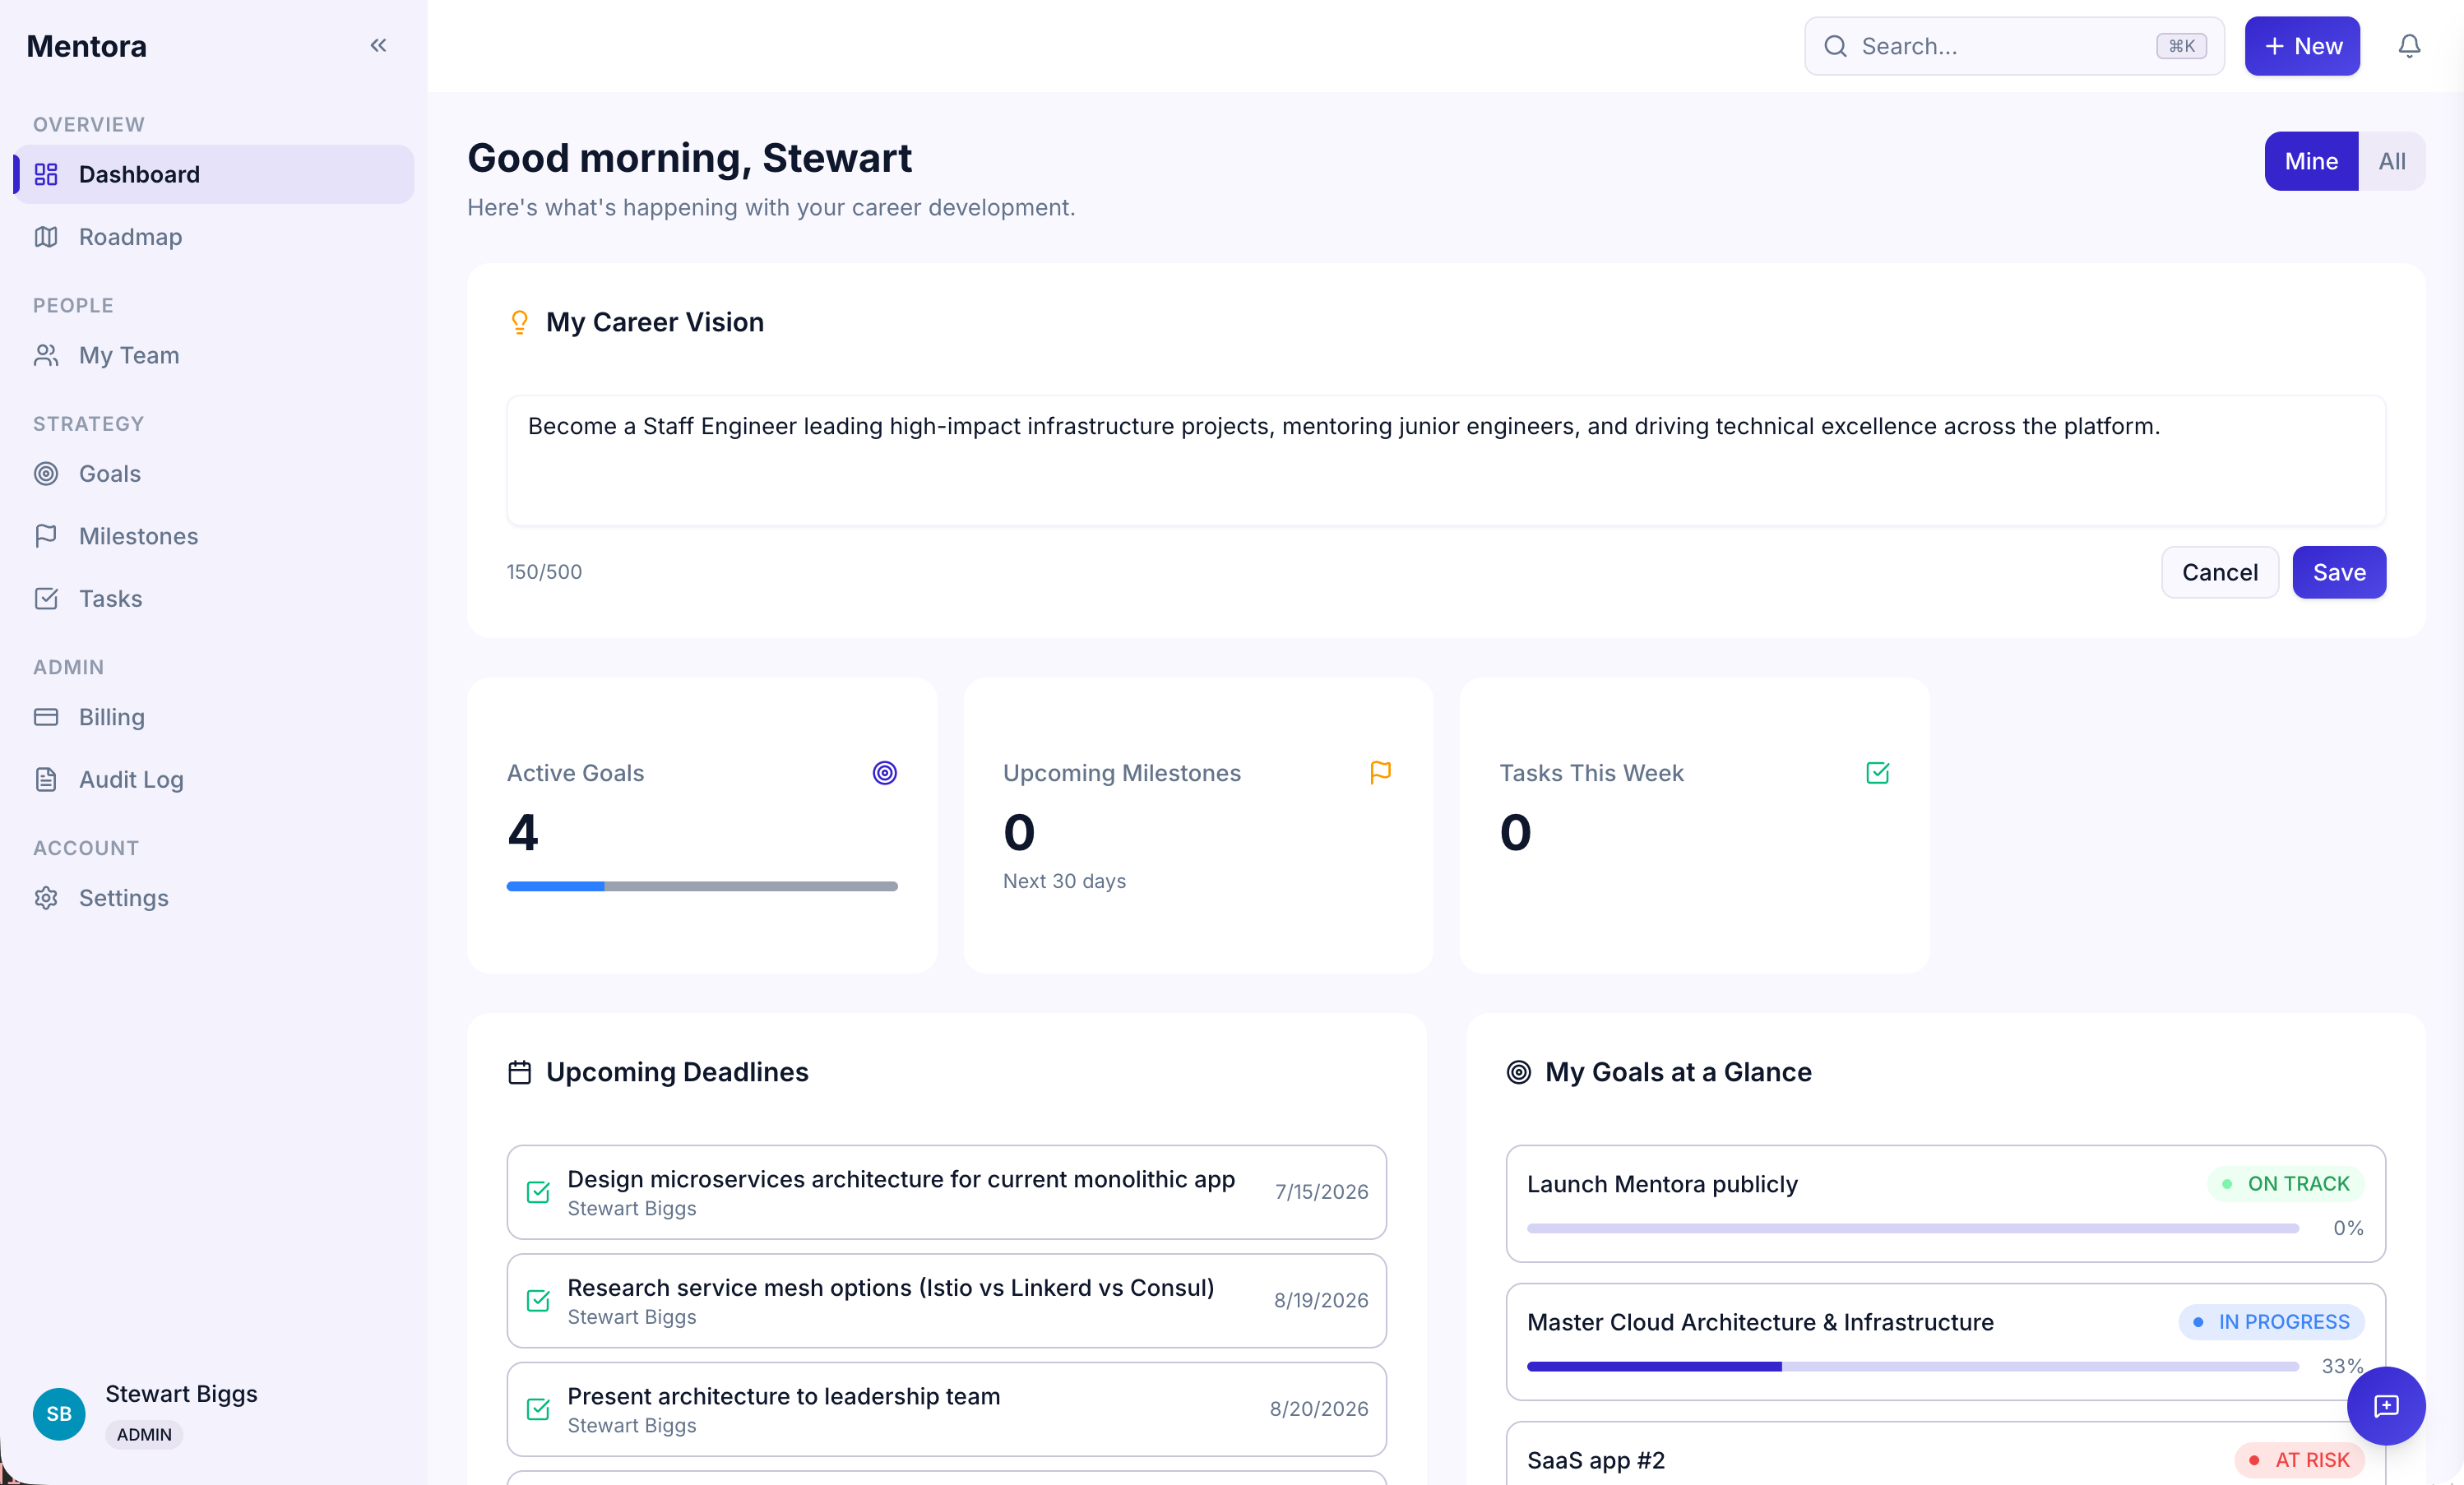Switch dashboard view to Mine
Image resolution: width=2464 pixels, height=1485 pixels.
2311,161
